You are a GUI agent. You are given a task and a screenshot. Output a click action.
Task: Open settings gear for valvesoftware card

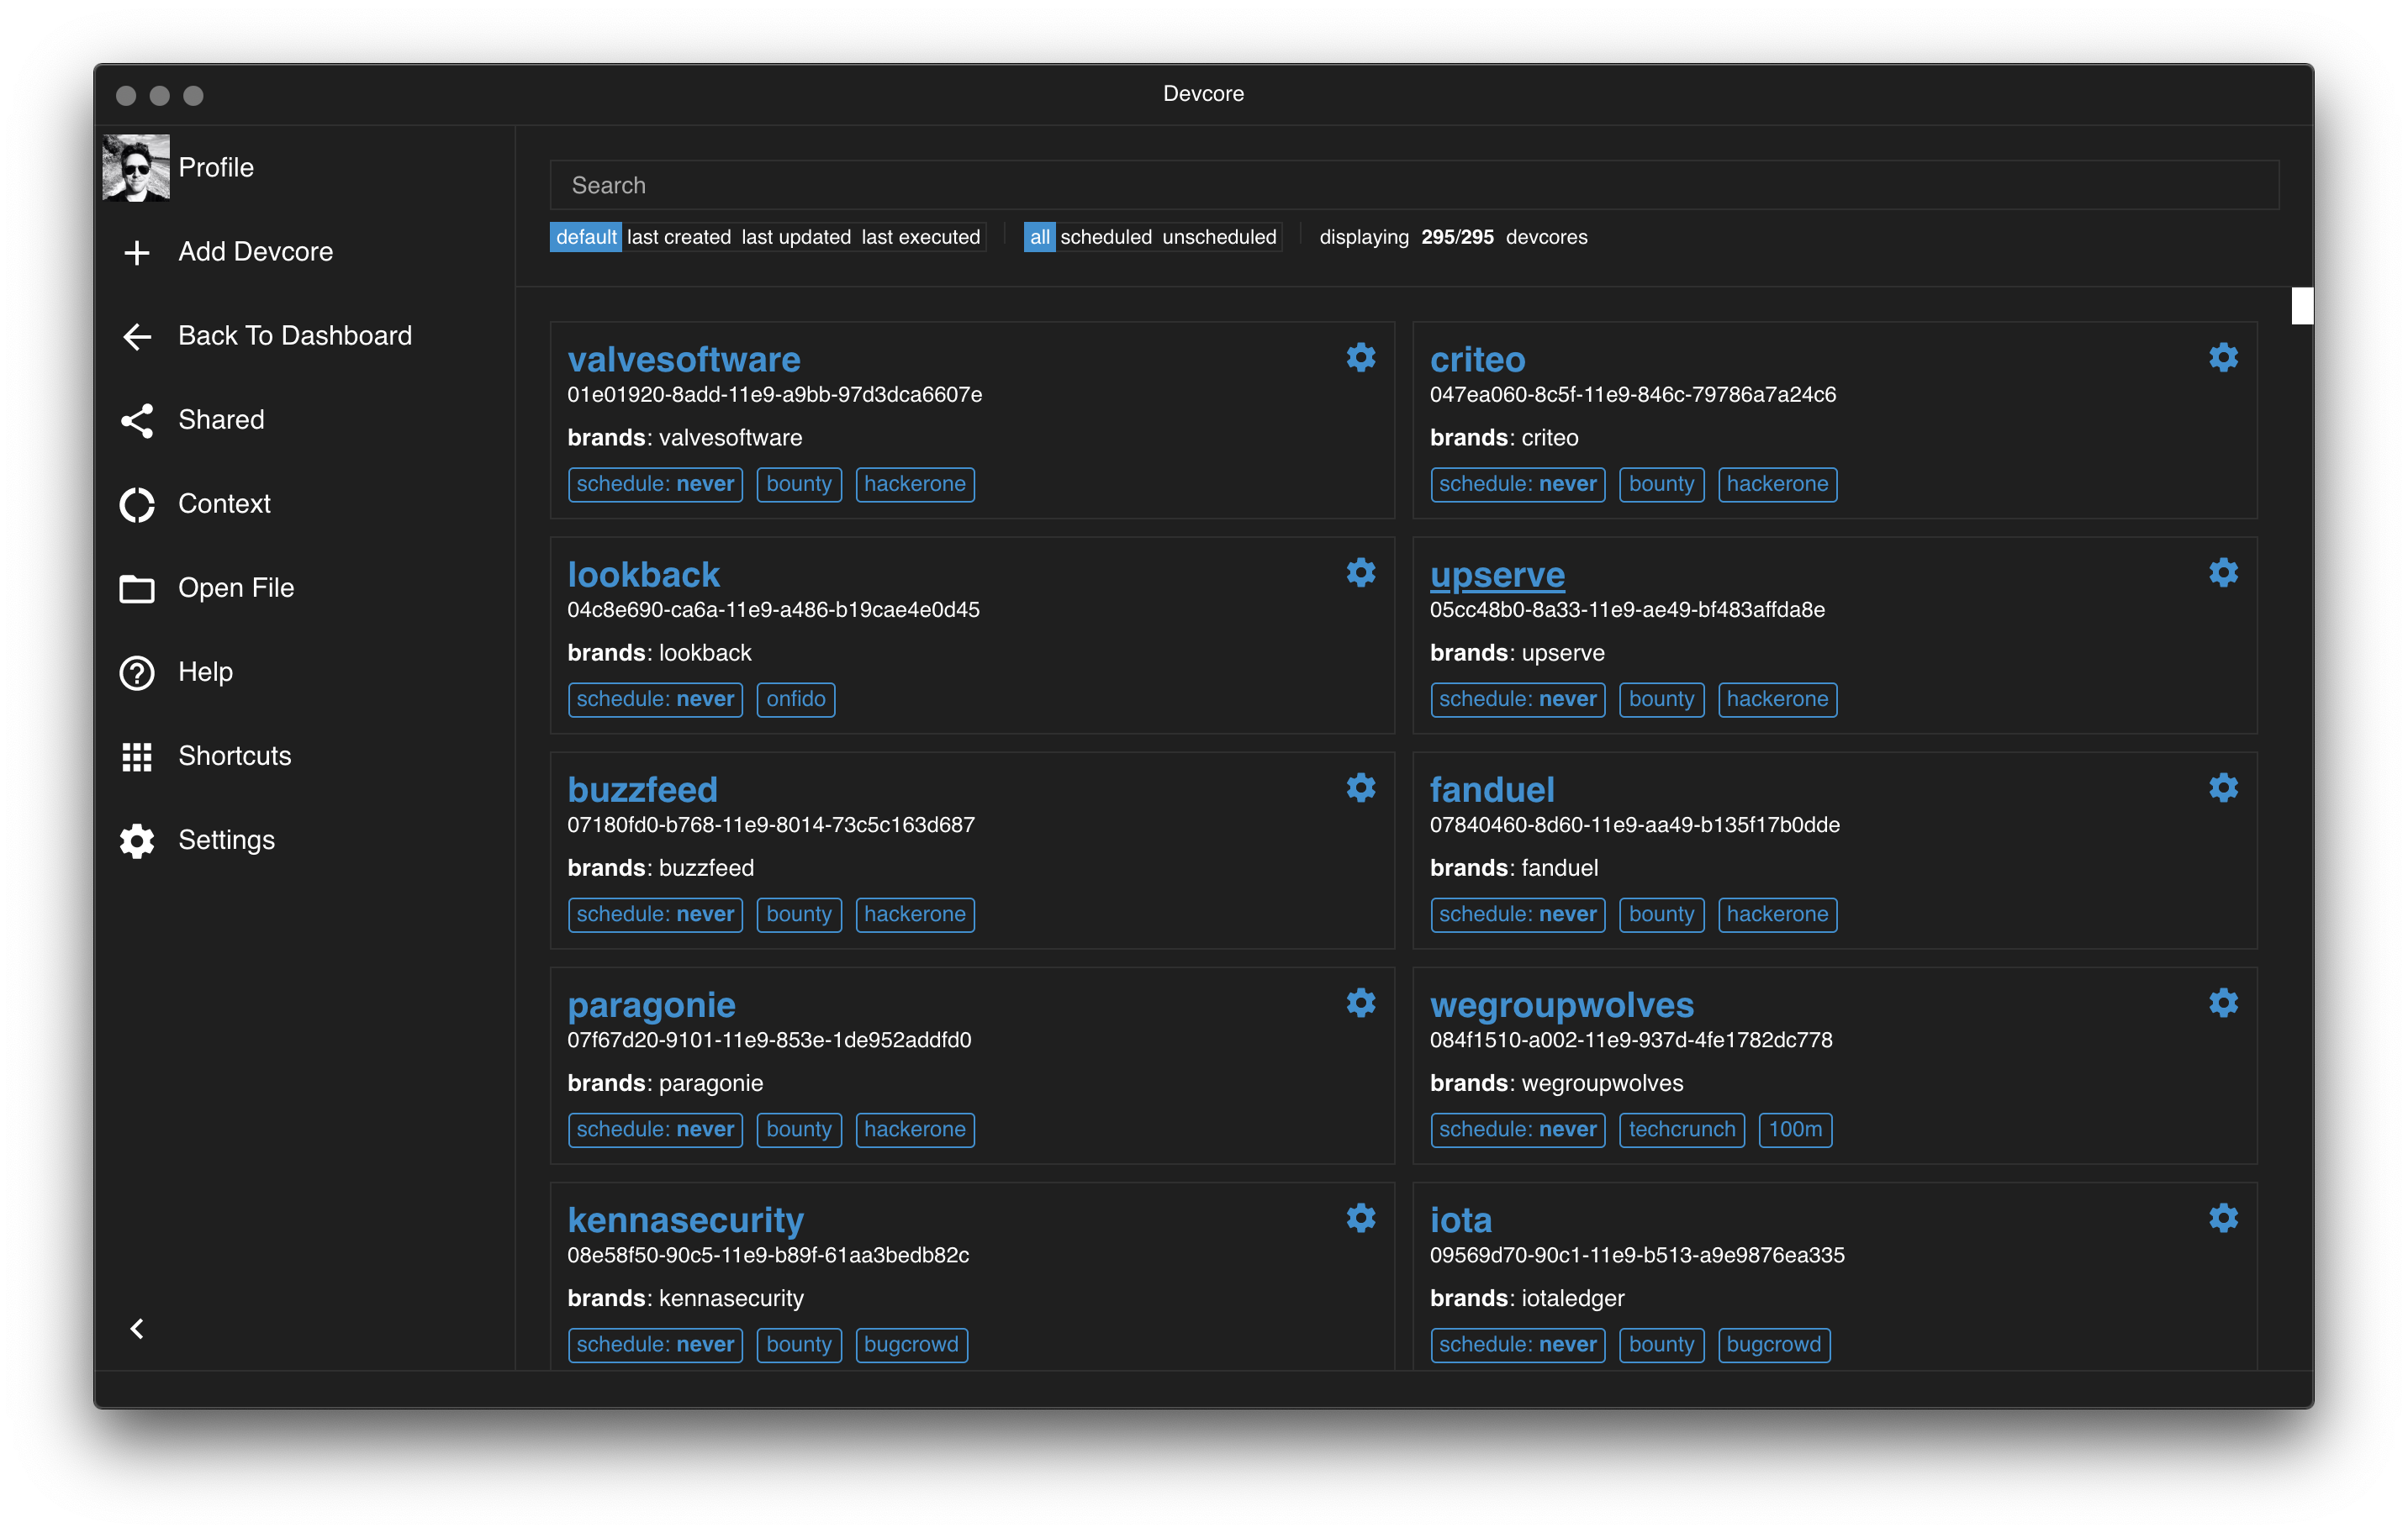(x=1360, y=358)
